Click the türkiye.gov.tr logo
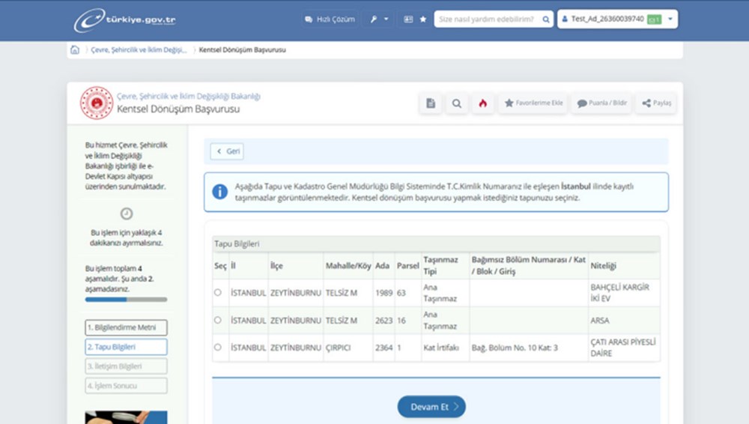The image size is (749, 424). (x=125, y=19)
